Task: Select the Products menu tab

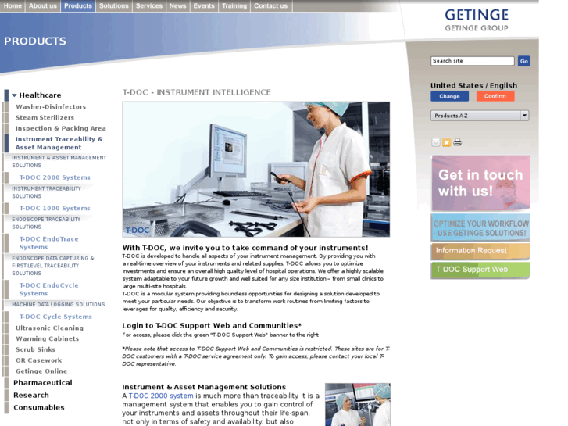Action: tap(78, 5)
